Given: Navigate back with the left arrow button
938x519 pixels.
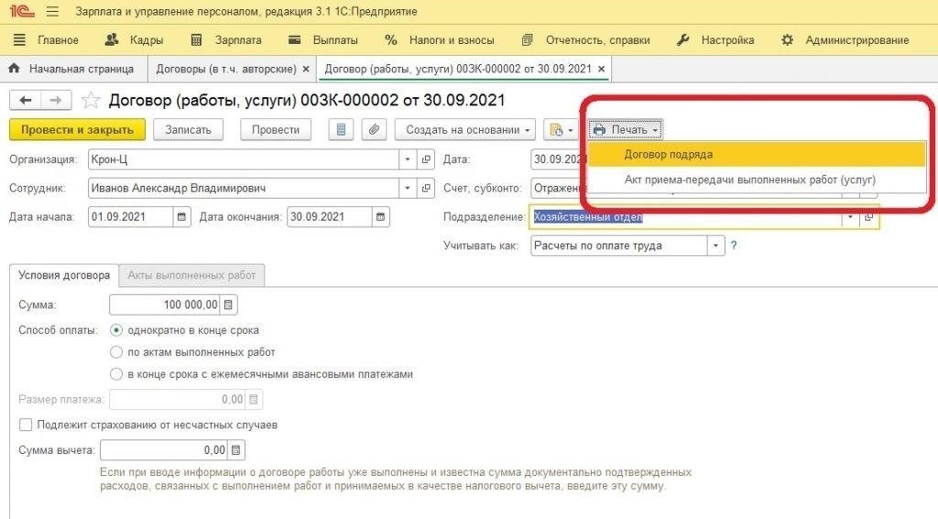Looking at the screenshot, I should (x=25, y=100).
